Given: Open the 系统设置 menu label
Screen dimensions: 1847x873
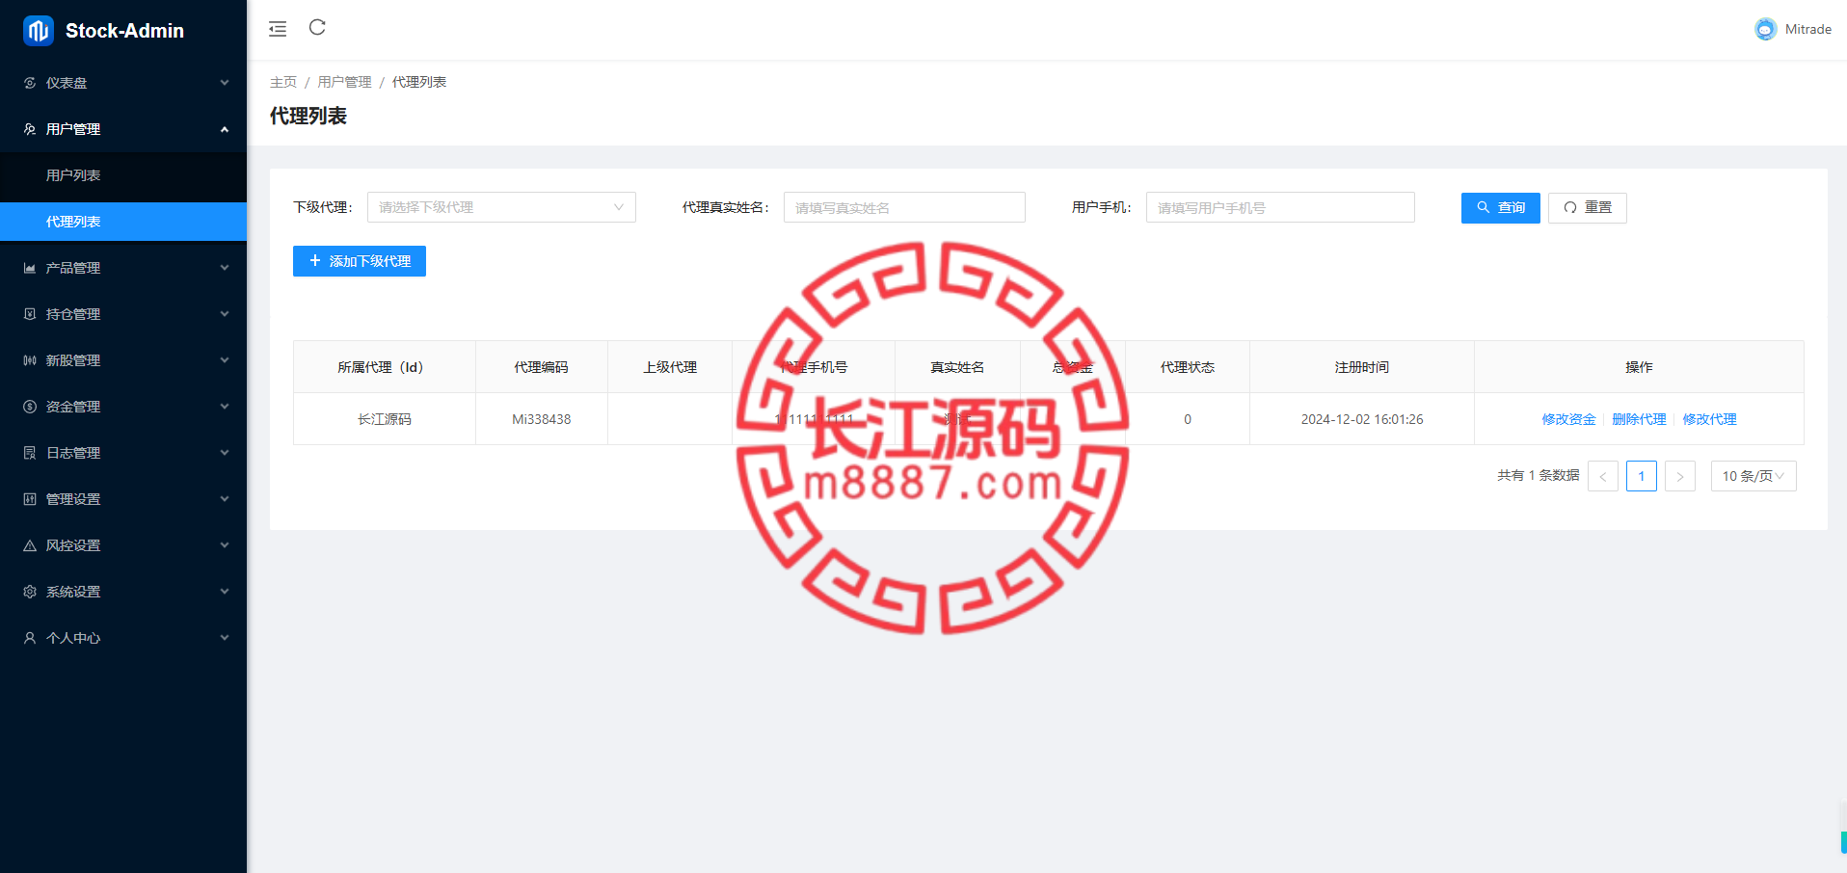Looking at the screenshot, I should 73,592.
